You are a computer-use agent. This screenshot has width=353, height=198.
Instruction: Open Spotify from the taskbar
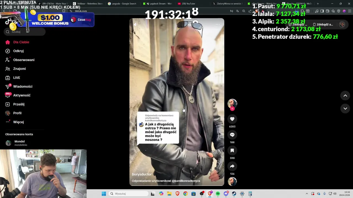pos(218,194)
